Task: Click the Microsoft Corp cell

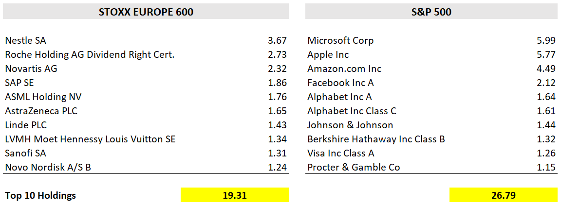Action: click(340, 41)
